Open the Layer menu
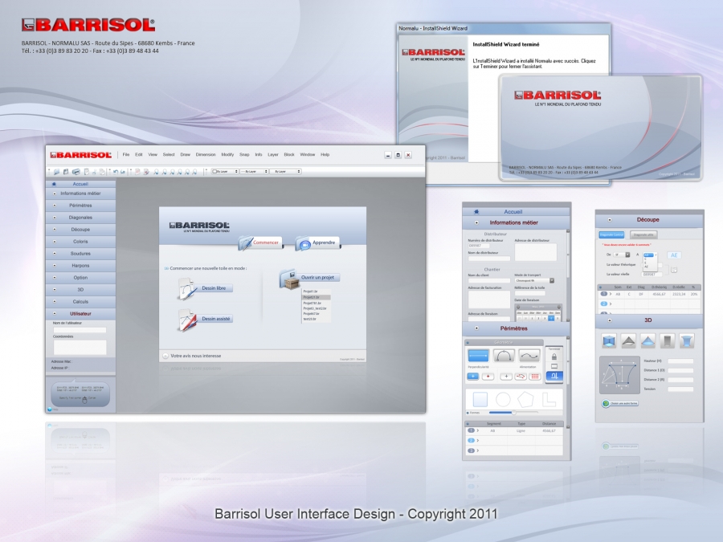The image size is (723, 542). pos(273,155)
